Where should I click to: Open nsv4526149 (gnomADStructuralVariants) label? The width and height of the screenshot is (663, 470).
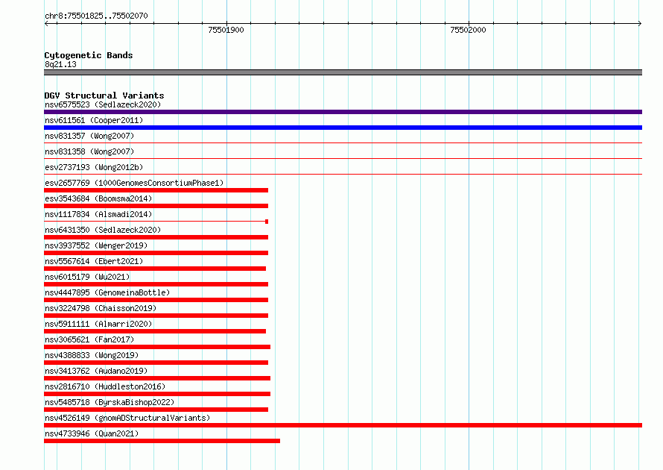click(127, 418)
